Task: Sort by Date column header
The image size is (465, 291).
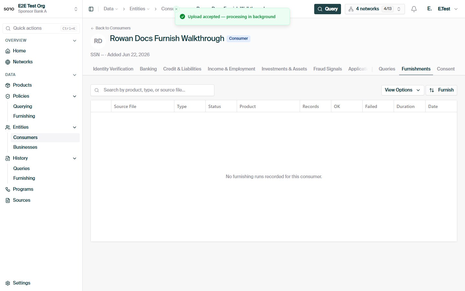Action: [x=441, y=106]
